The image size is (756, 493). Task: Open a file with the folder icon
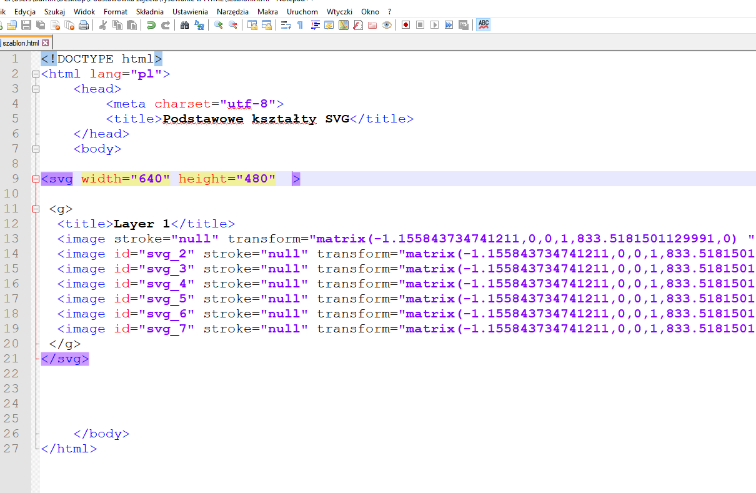11,25
